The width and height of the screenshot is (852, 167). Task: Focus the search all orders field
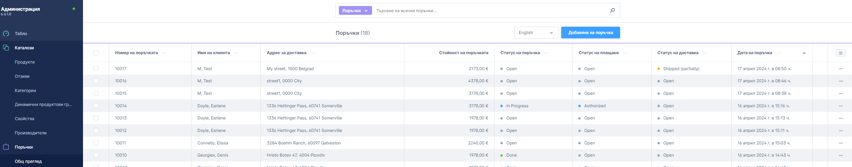coord(488,11)
